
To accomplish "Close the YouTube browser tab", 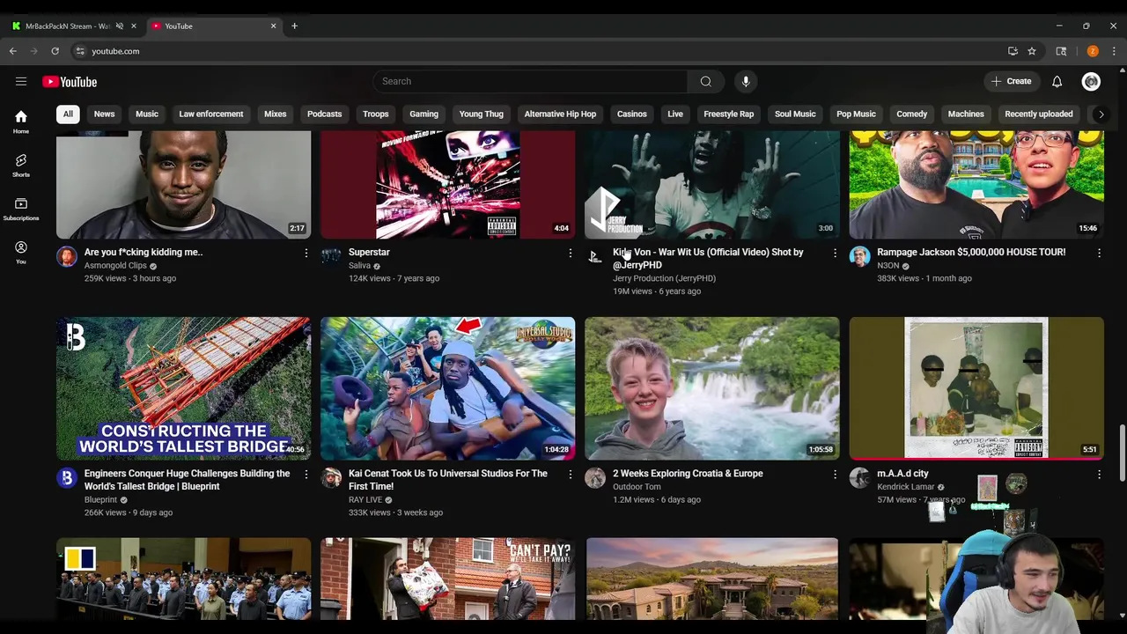I will click(273, 26).
